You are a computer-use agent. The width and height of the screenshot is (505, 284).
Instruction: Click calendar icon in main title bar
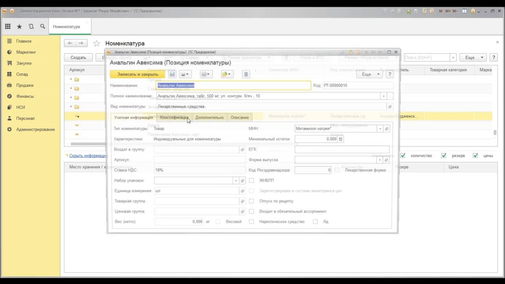[432, 11]
